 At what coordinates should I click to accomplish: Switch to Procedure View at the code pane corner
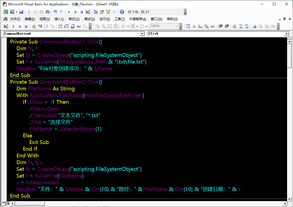point(3,203)
